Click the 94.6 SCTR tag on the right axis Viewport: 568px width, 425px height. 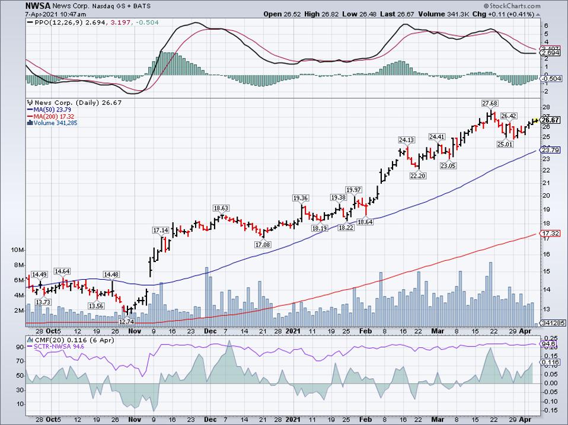click(x=548, y=344)
